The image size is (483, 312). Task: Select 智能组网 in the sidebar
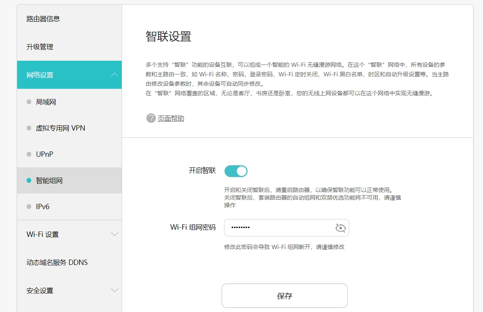(49, 181)
